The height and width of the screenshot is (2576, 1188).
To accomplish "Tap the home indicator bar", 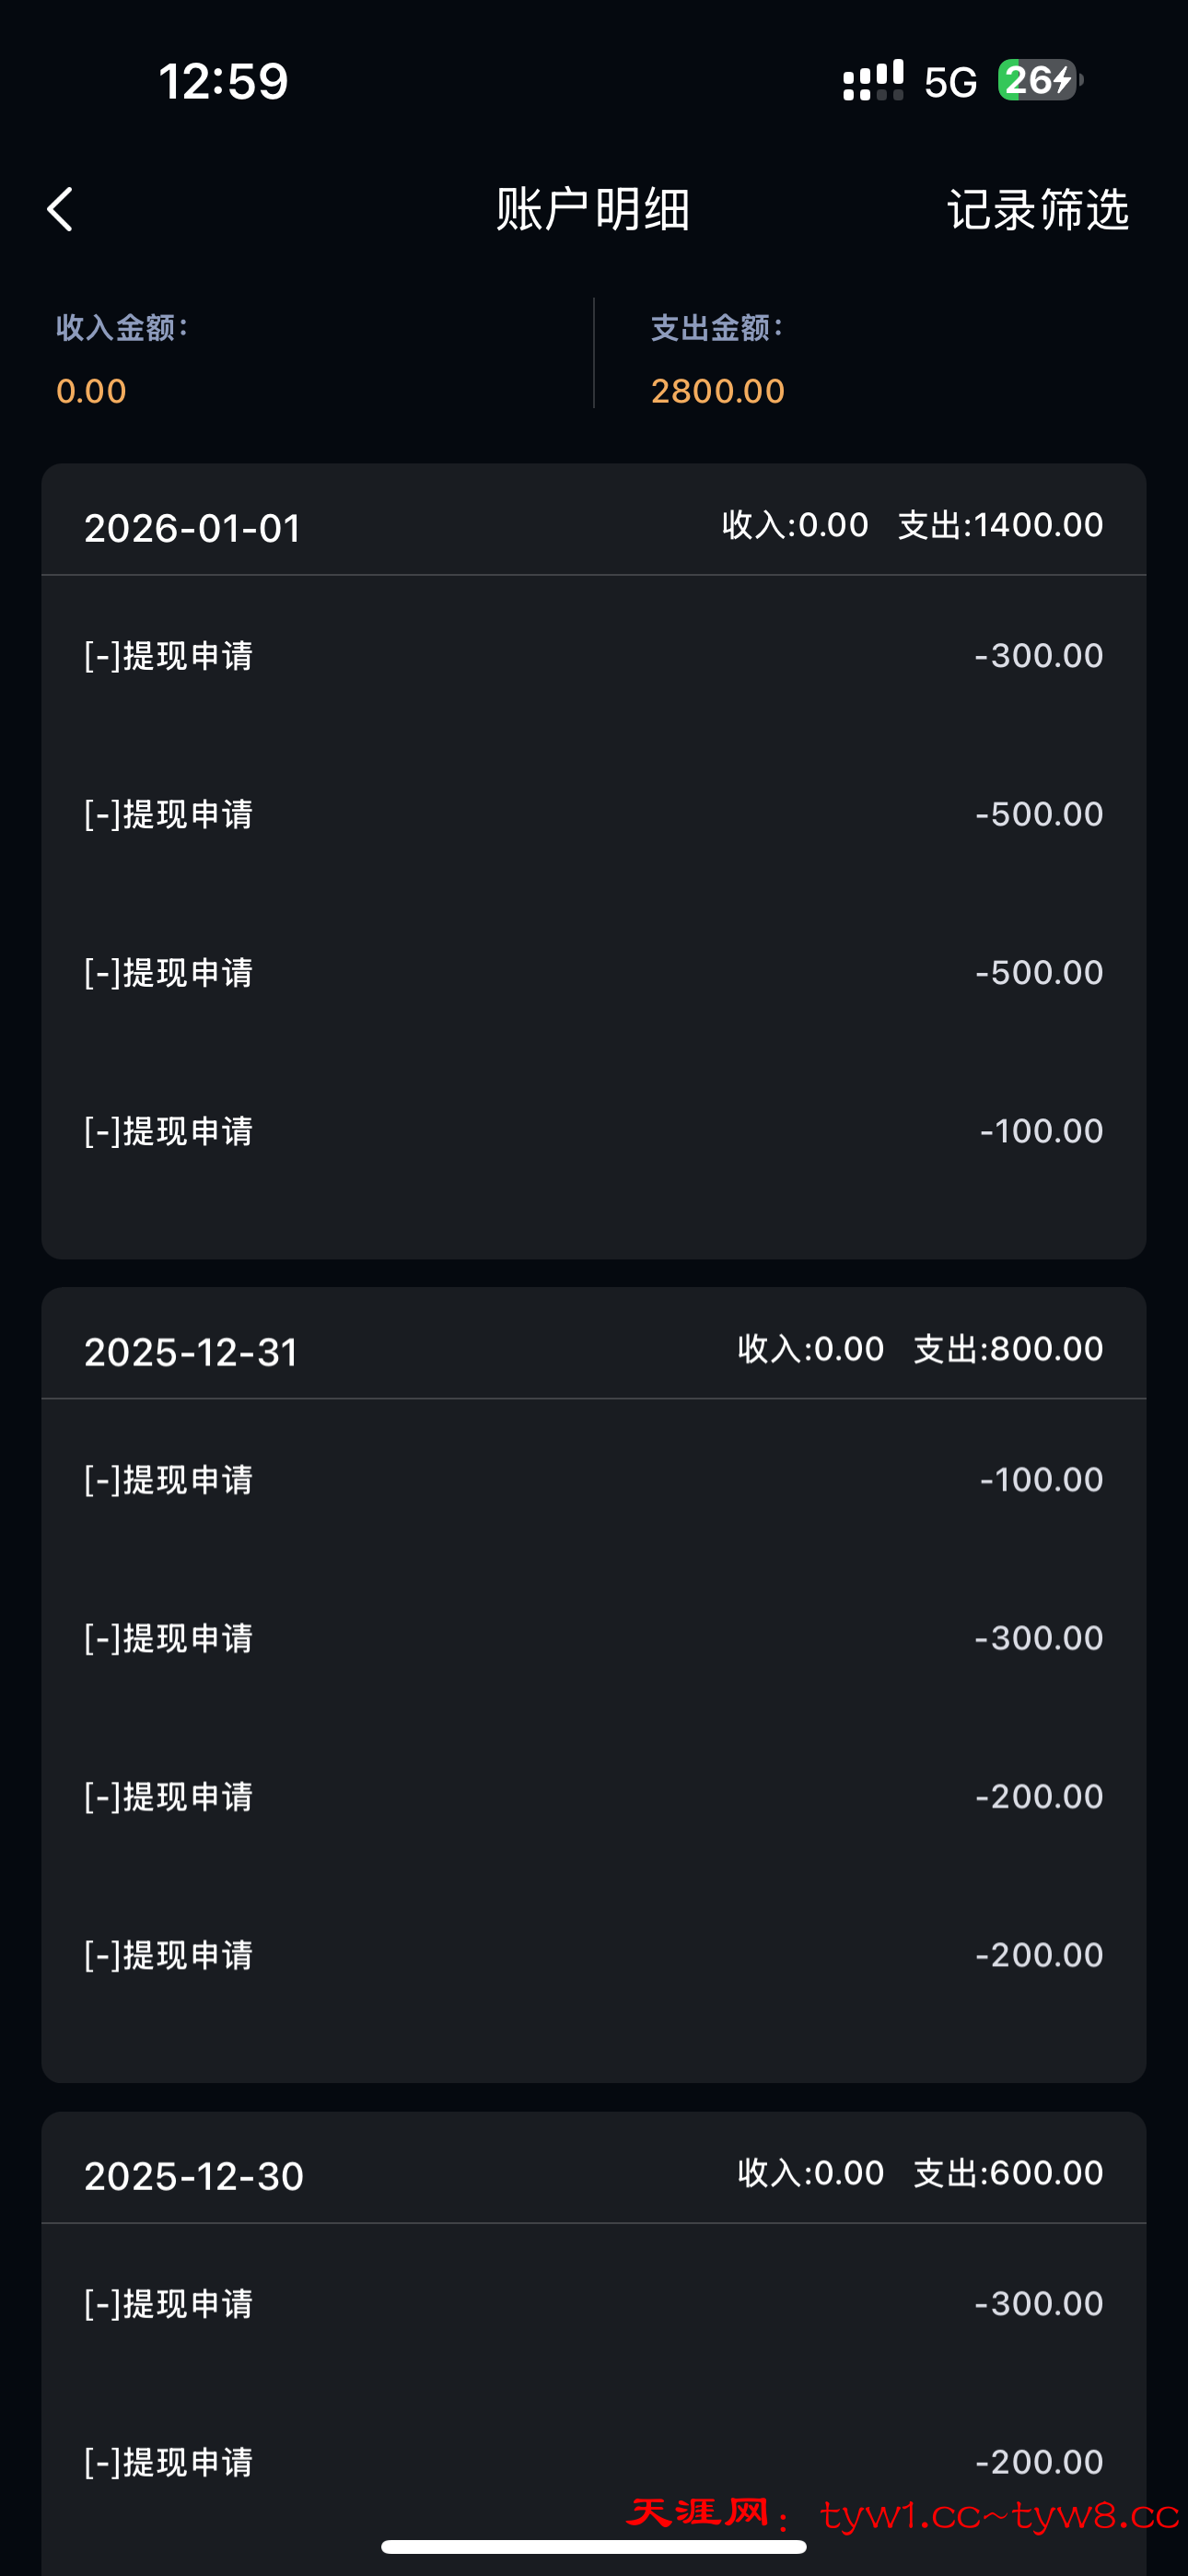I will click(593, 2546).
